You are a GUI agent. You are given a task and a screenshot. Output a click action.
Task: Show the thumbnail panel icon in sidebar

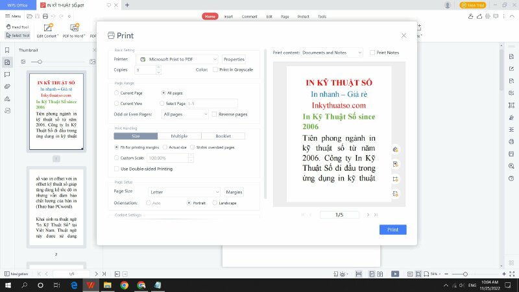coord(7,62)
